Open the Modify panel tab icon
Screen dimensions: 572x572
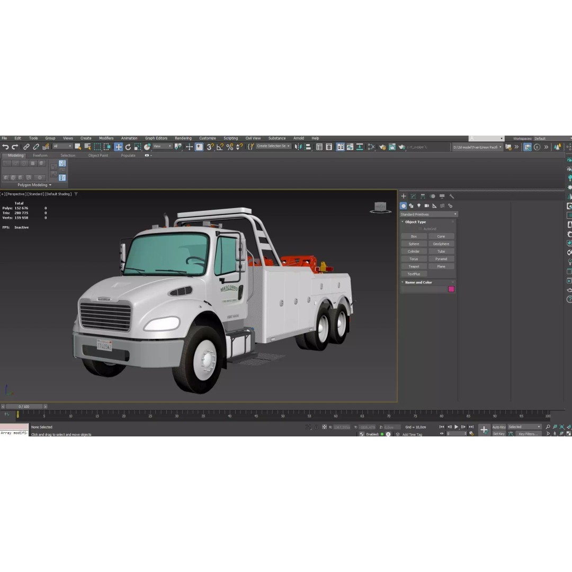[413, 196]
